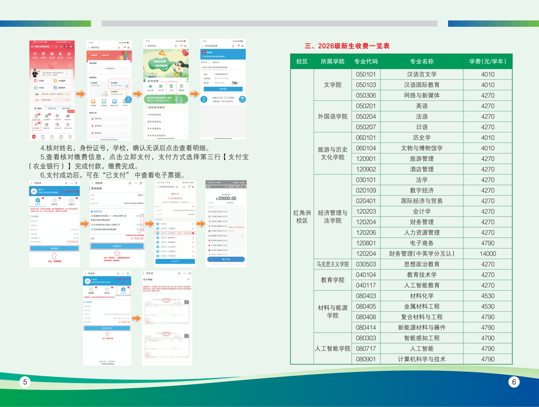This screenshot has width=539, height=407.
Task: Select the plain 支付宝 payment option radio
Action: pyautogui.click(x=193, y=224)
